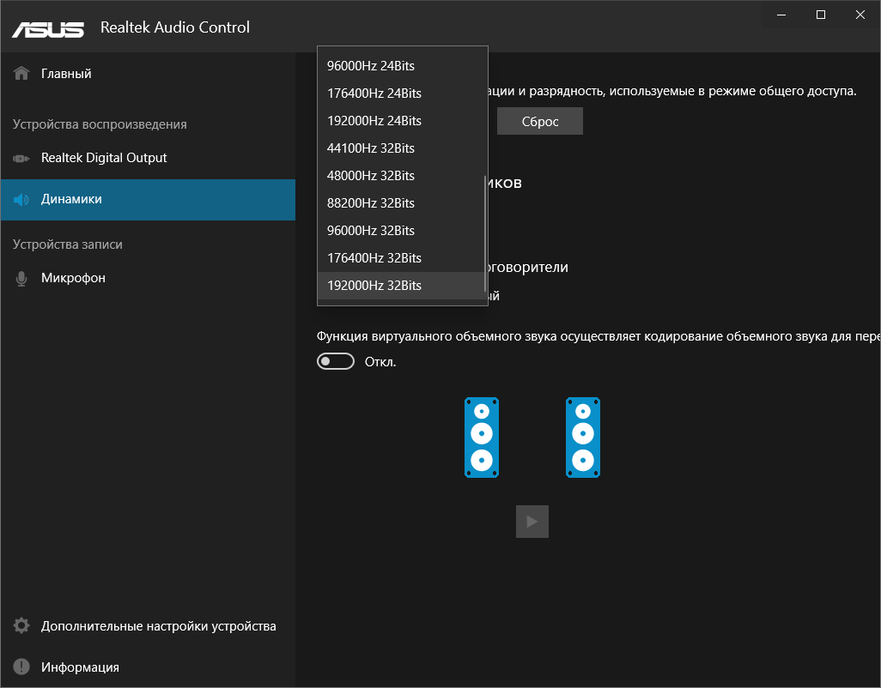Image resolution: width=881 pixels, height=688 pixels.
Task: Click the right speaker illustration
Action: [583, 438]
